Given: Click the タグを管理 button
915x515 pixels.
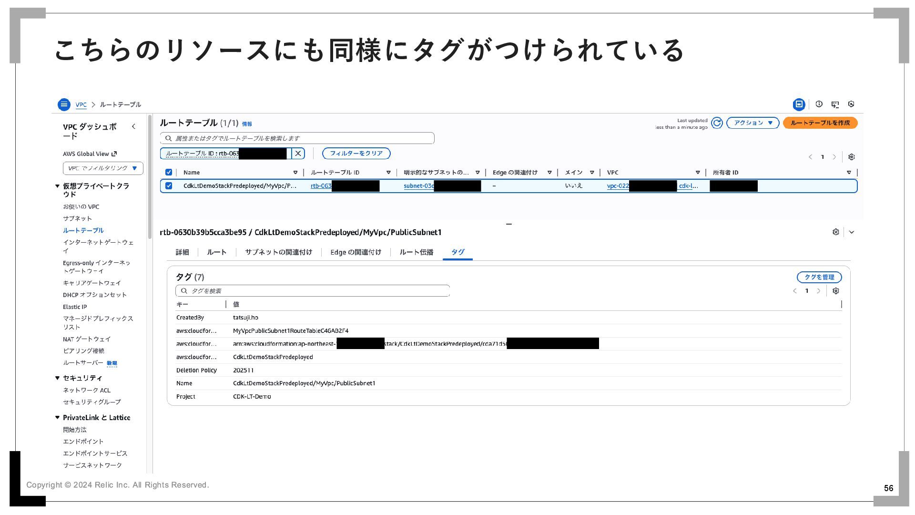Looking at the screenshot, I should pyautogui.click(x=819, y=278).
